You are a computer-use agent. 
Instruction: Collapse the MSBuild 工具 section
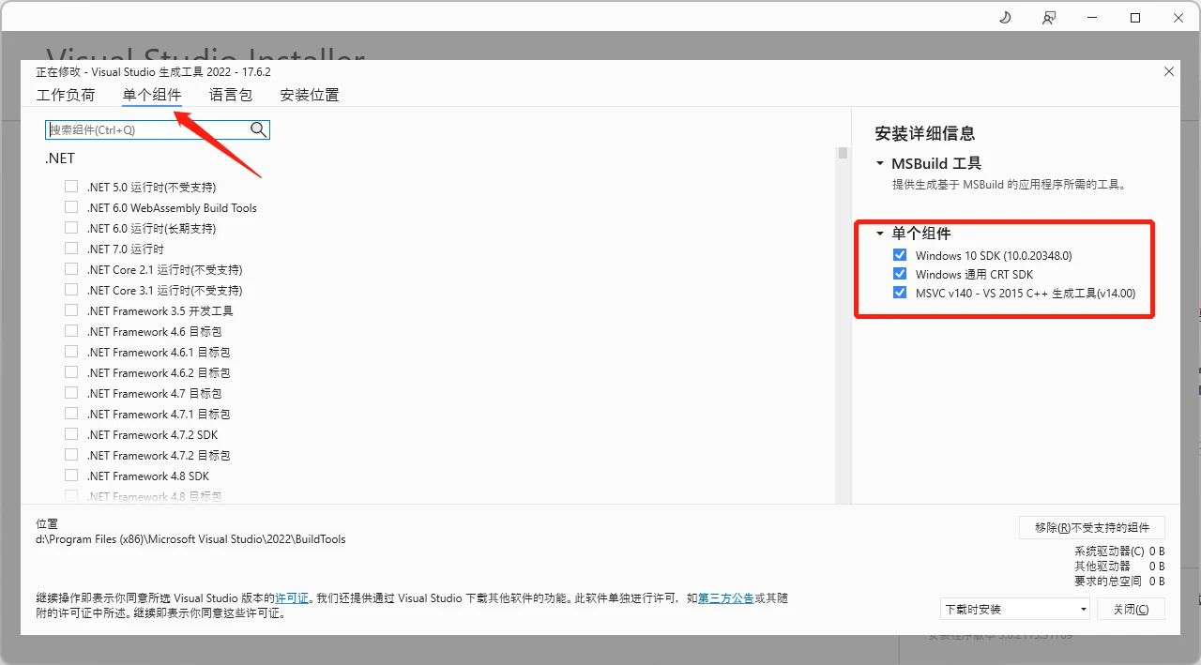coord(880,163)
